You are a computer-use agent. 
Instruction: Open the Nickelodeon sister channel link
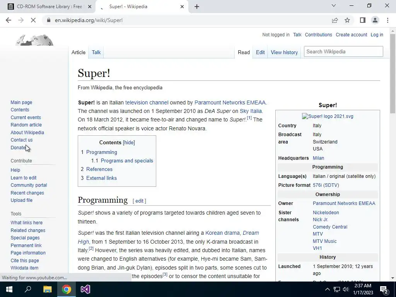point(326,213)
